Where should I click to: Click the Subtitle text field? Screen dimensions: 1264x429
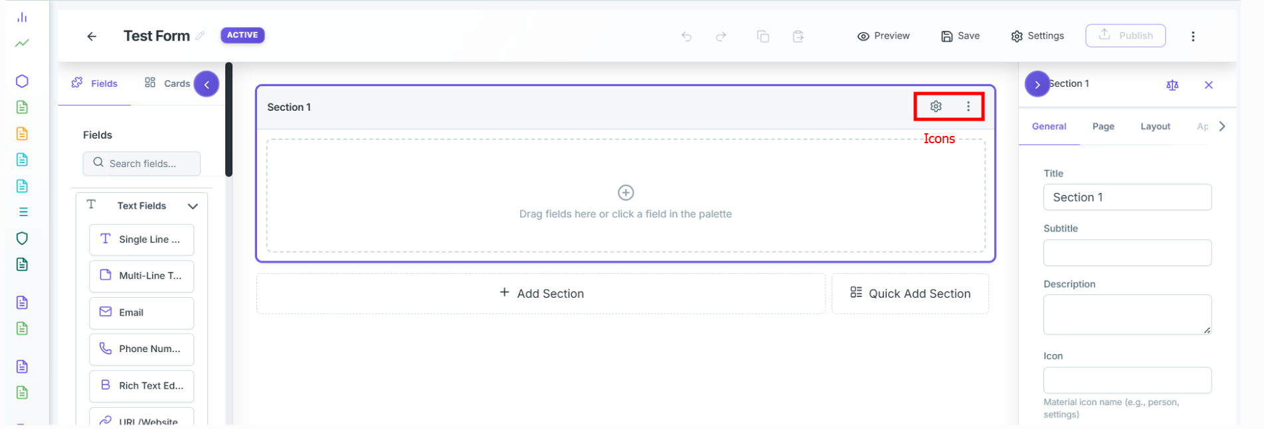(1127, 253)
